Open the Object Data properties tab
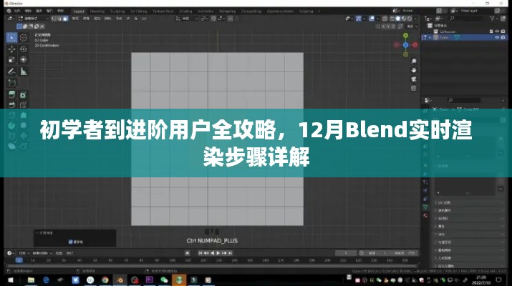This screenshot has width=512, height=286. coord(425,207)
